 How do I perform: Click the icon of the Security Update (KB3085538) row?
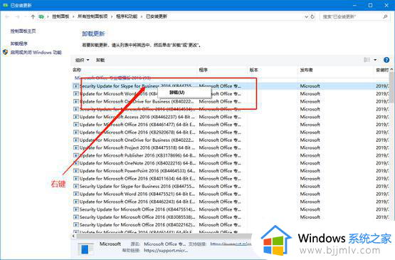pyautogui.click(x=75, y=217)
